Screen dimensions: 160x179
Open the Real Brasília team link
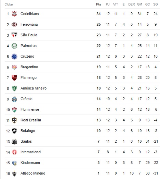31,120
